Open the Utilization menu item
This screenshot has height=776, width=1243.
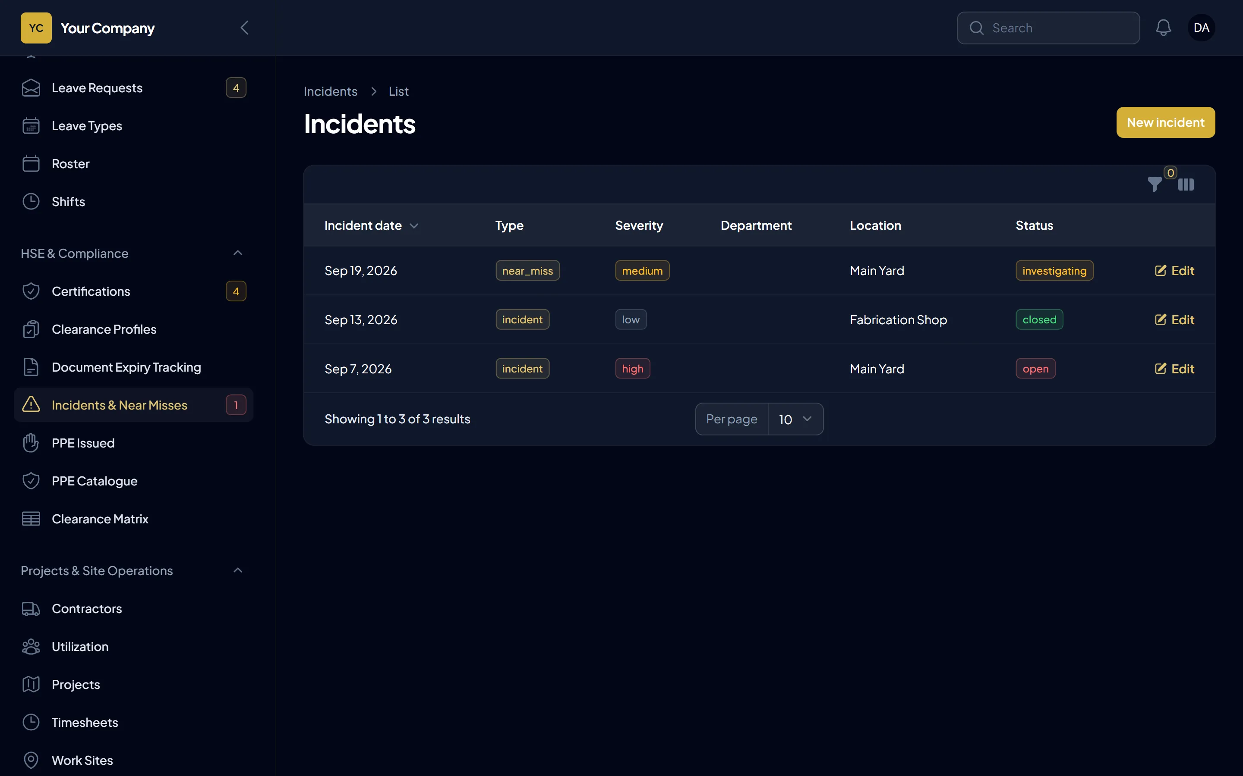(x=133, y=647)
